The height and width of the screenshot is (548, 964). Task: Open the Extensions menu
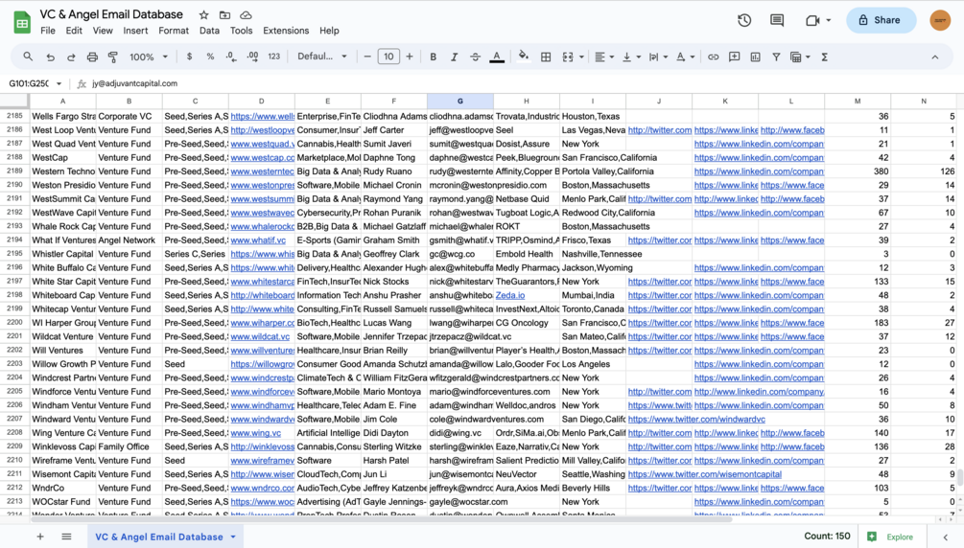(x=286, y=30)
